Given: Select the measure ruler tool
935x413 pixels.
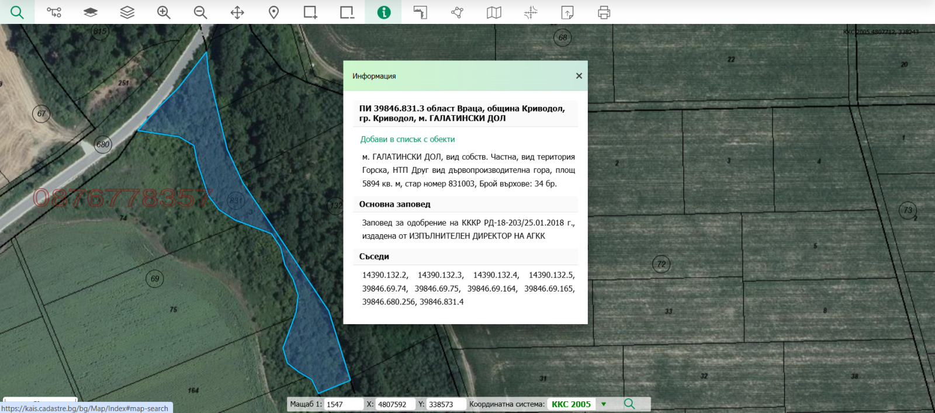Looking at the screenshot, I should click(x=420, y=12).
